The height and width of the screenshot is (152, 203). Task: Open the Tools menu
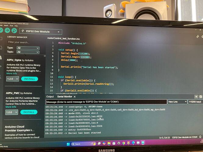11,26
